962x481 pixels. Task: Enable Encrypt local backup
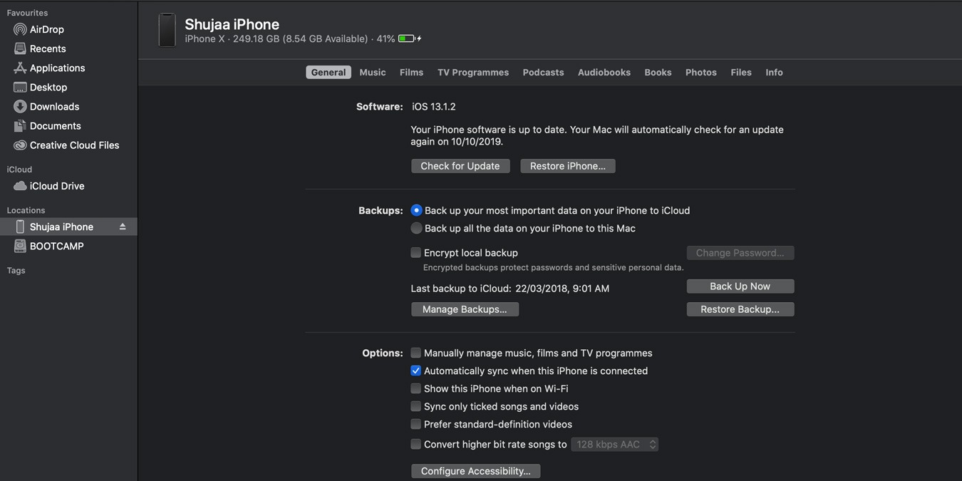point(415,252)
